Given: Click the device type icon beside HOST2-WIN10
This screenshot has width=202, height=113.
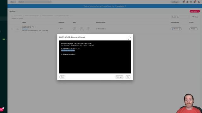Looking at the screenshot, I should 18,29.
